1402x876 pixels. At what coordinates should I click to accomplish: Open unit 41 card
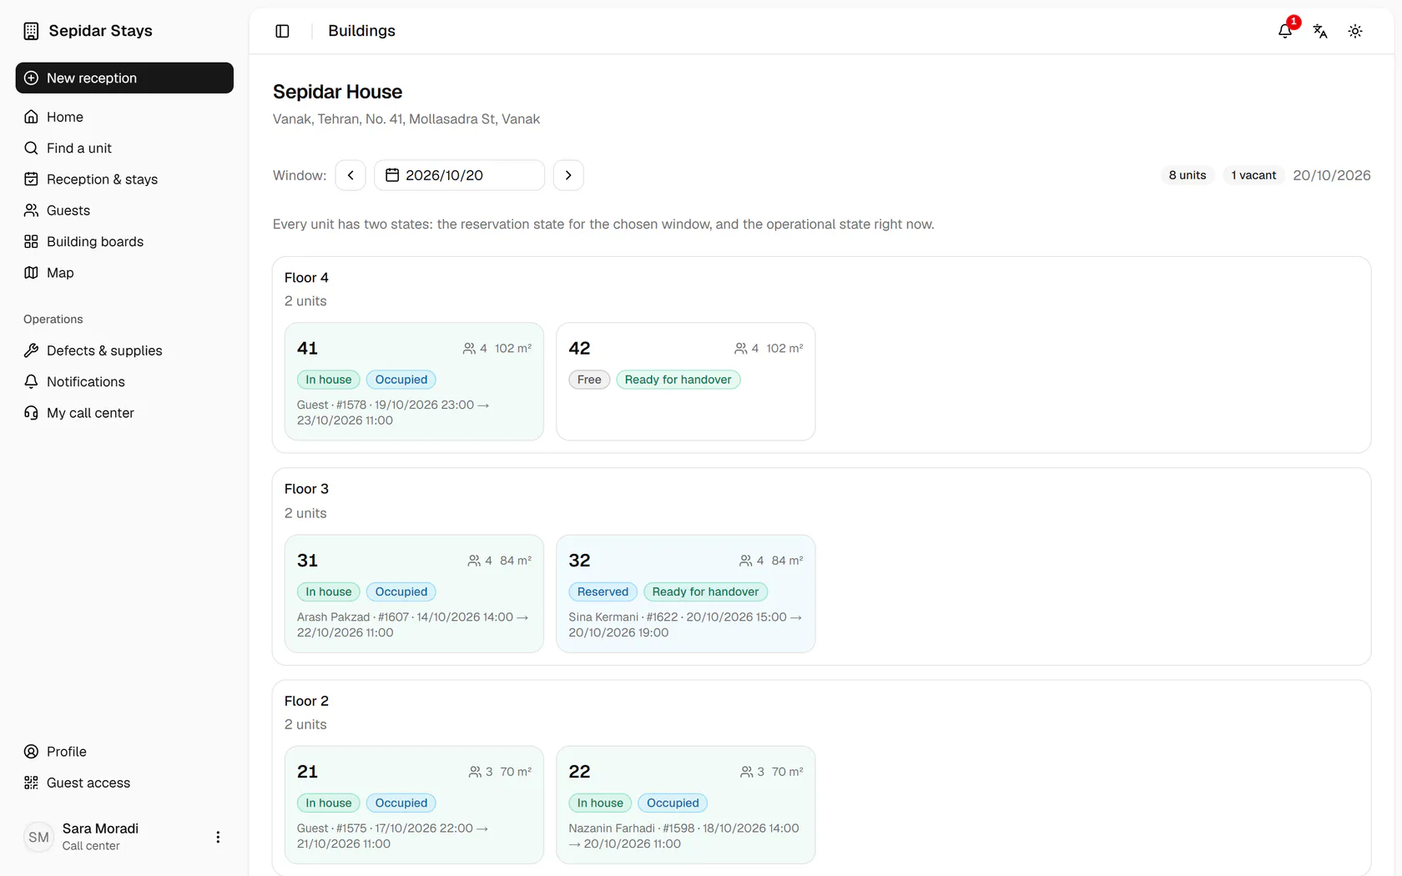[x=414, y=381]
